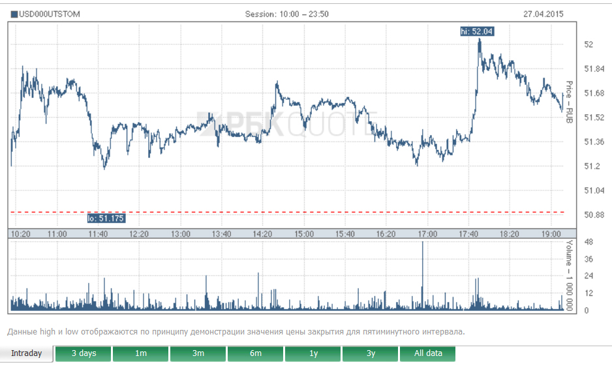Click the Session: 10:00 – 23:50 text
The width and height of the screenshot is (612, 371).
[286, 14]
